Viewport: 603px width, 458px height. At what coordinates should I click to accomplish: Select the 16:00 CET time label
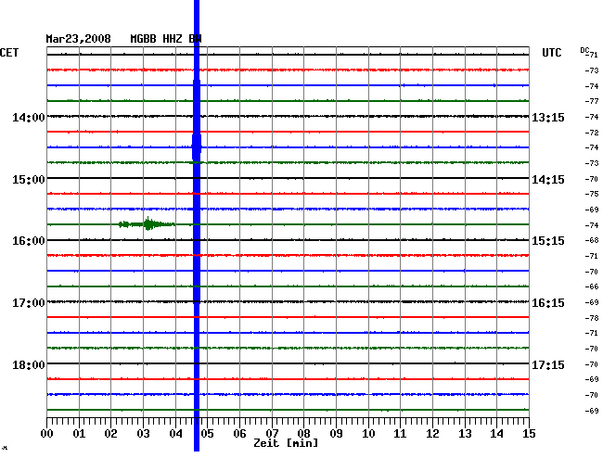pos(29,241)
